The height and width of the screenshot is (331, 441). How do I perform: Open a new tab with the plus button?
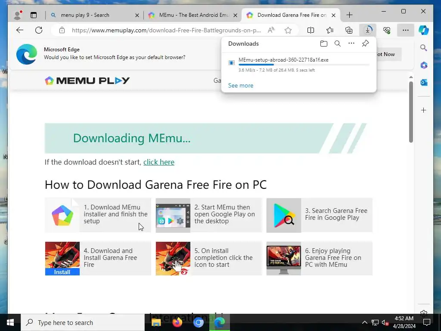pyautogui.click(x=349, y=15)
